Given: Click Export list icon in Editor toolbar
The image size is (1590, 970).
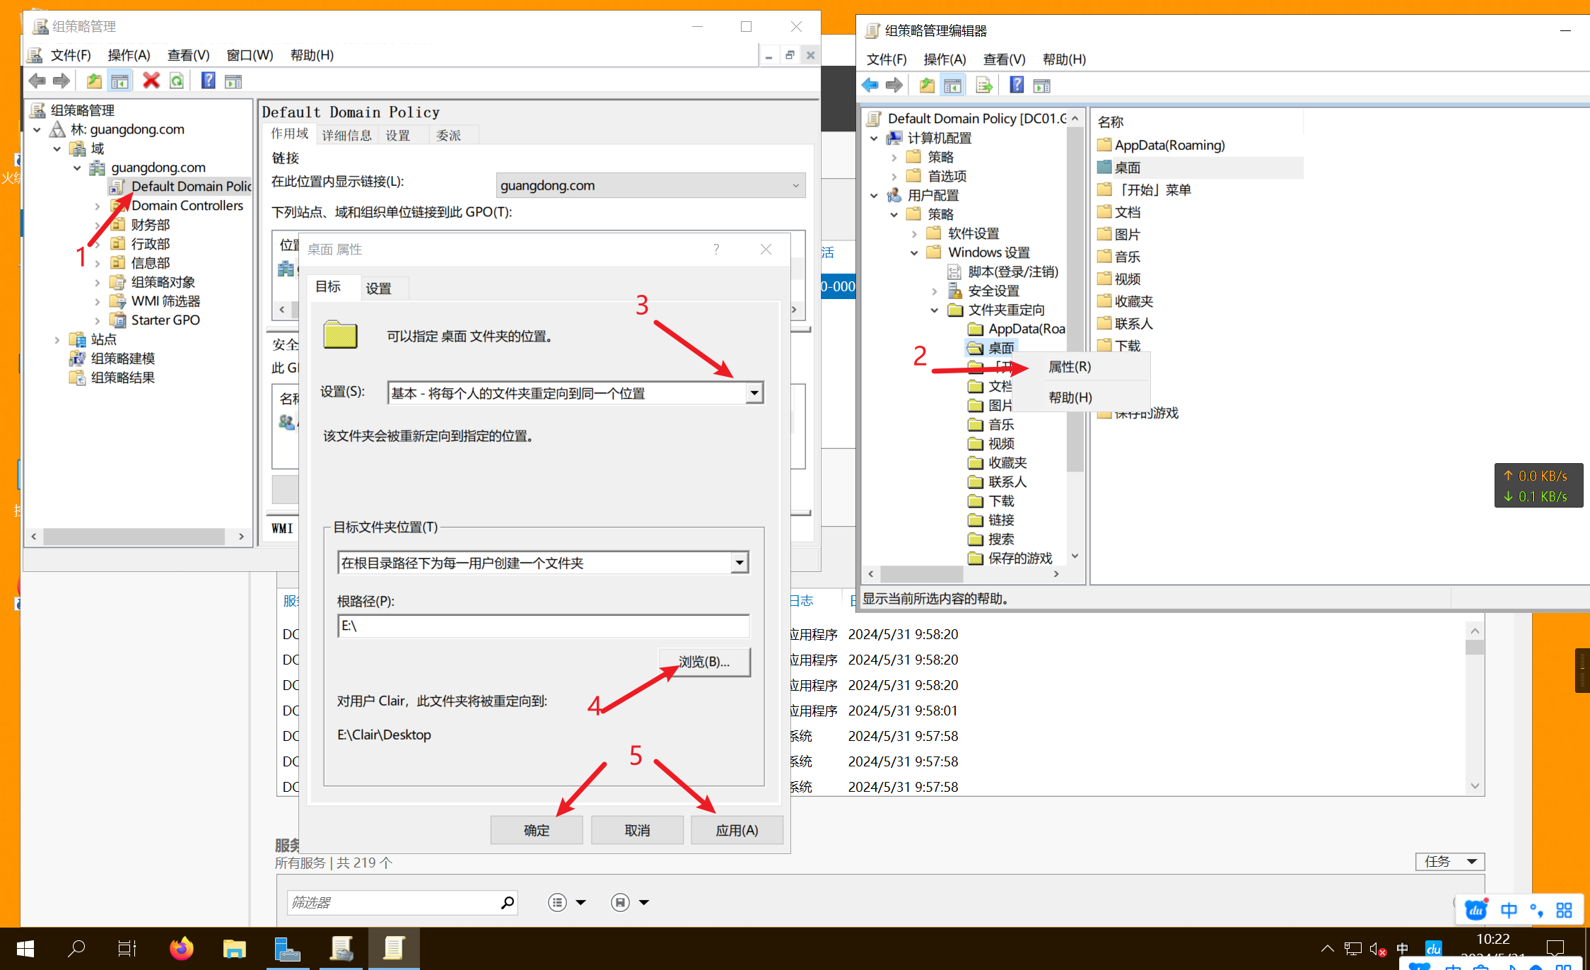Looking at the screenshot, I should tap(983, 86).
